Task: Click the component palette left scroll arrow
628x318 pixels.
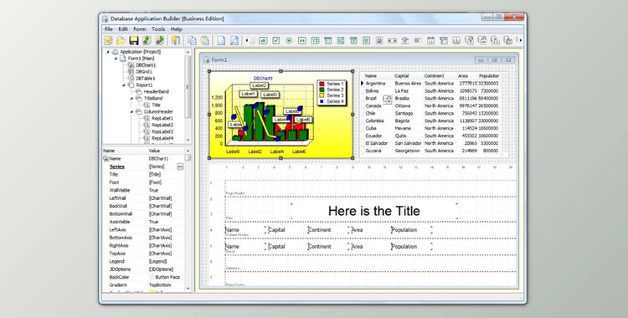Action: 247,40
